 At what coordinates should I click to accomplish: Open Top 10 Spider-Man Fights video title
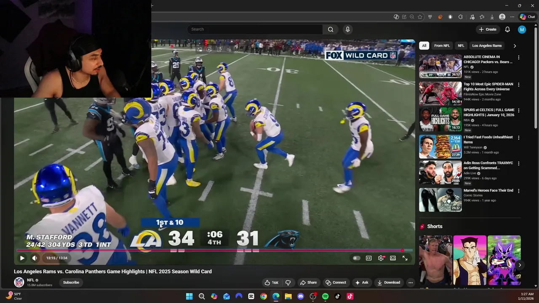pyautogui.click(x=488, y=87)
